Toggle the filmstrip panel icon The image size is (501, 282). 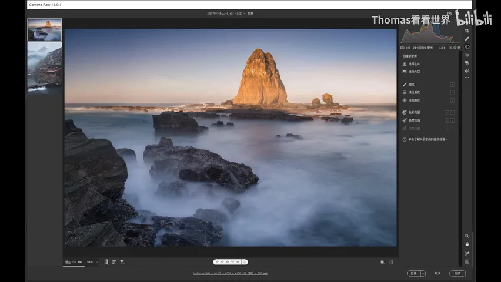(x=106, y=262)
